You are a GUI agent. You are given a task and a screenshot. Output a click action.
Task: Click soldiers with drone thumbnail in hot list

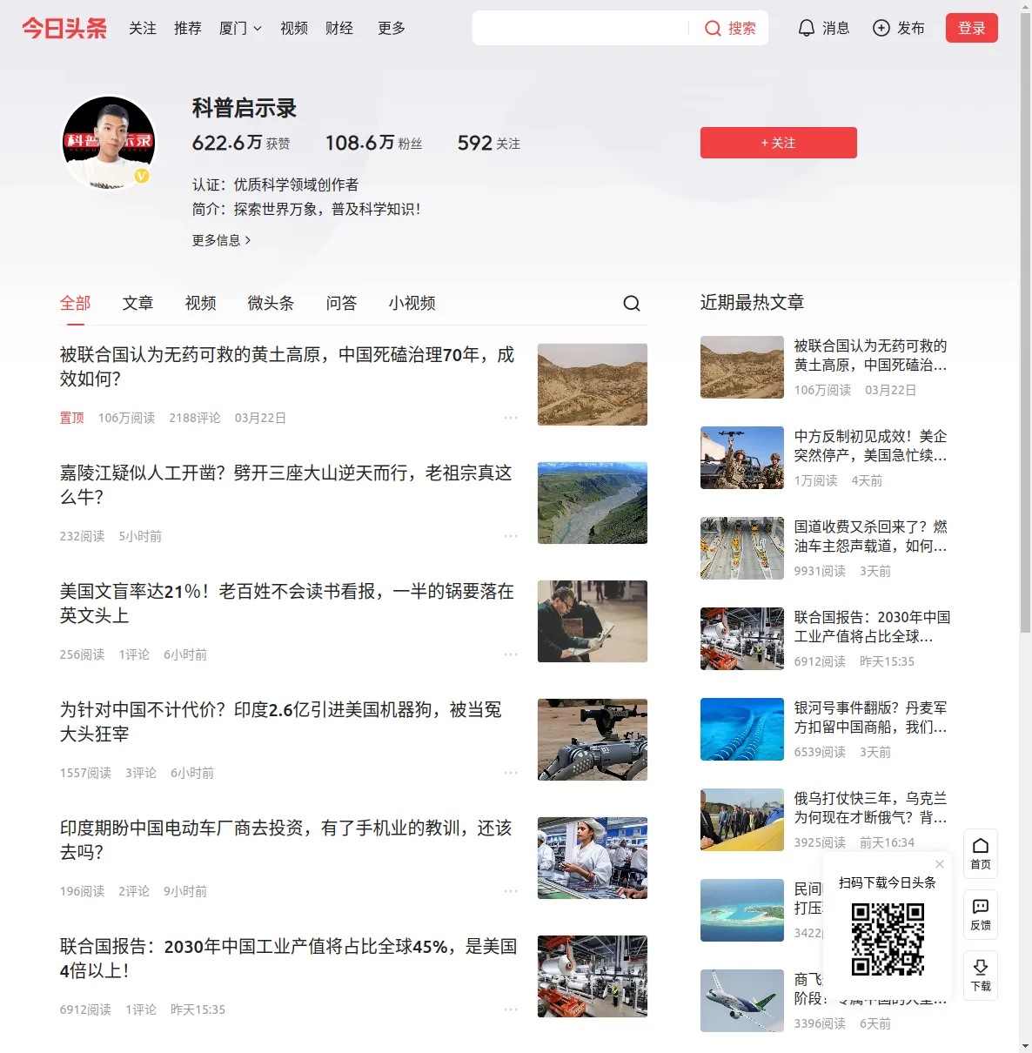point(742,458)
